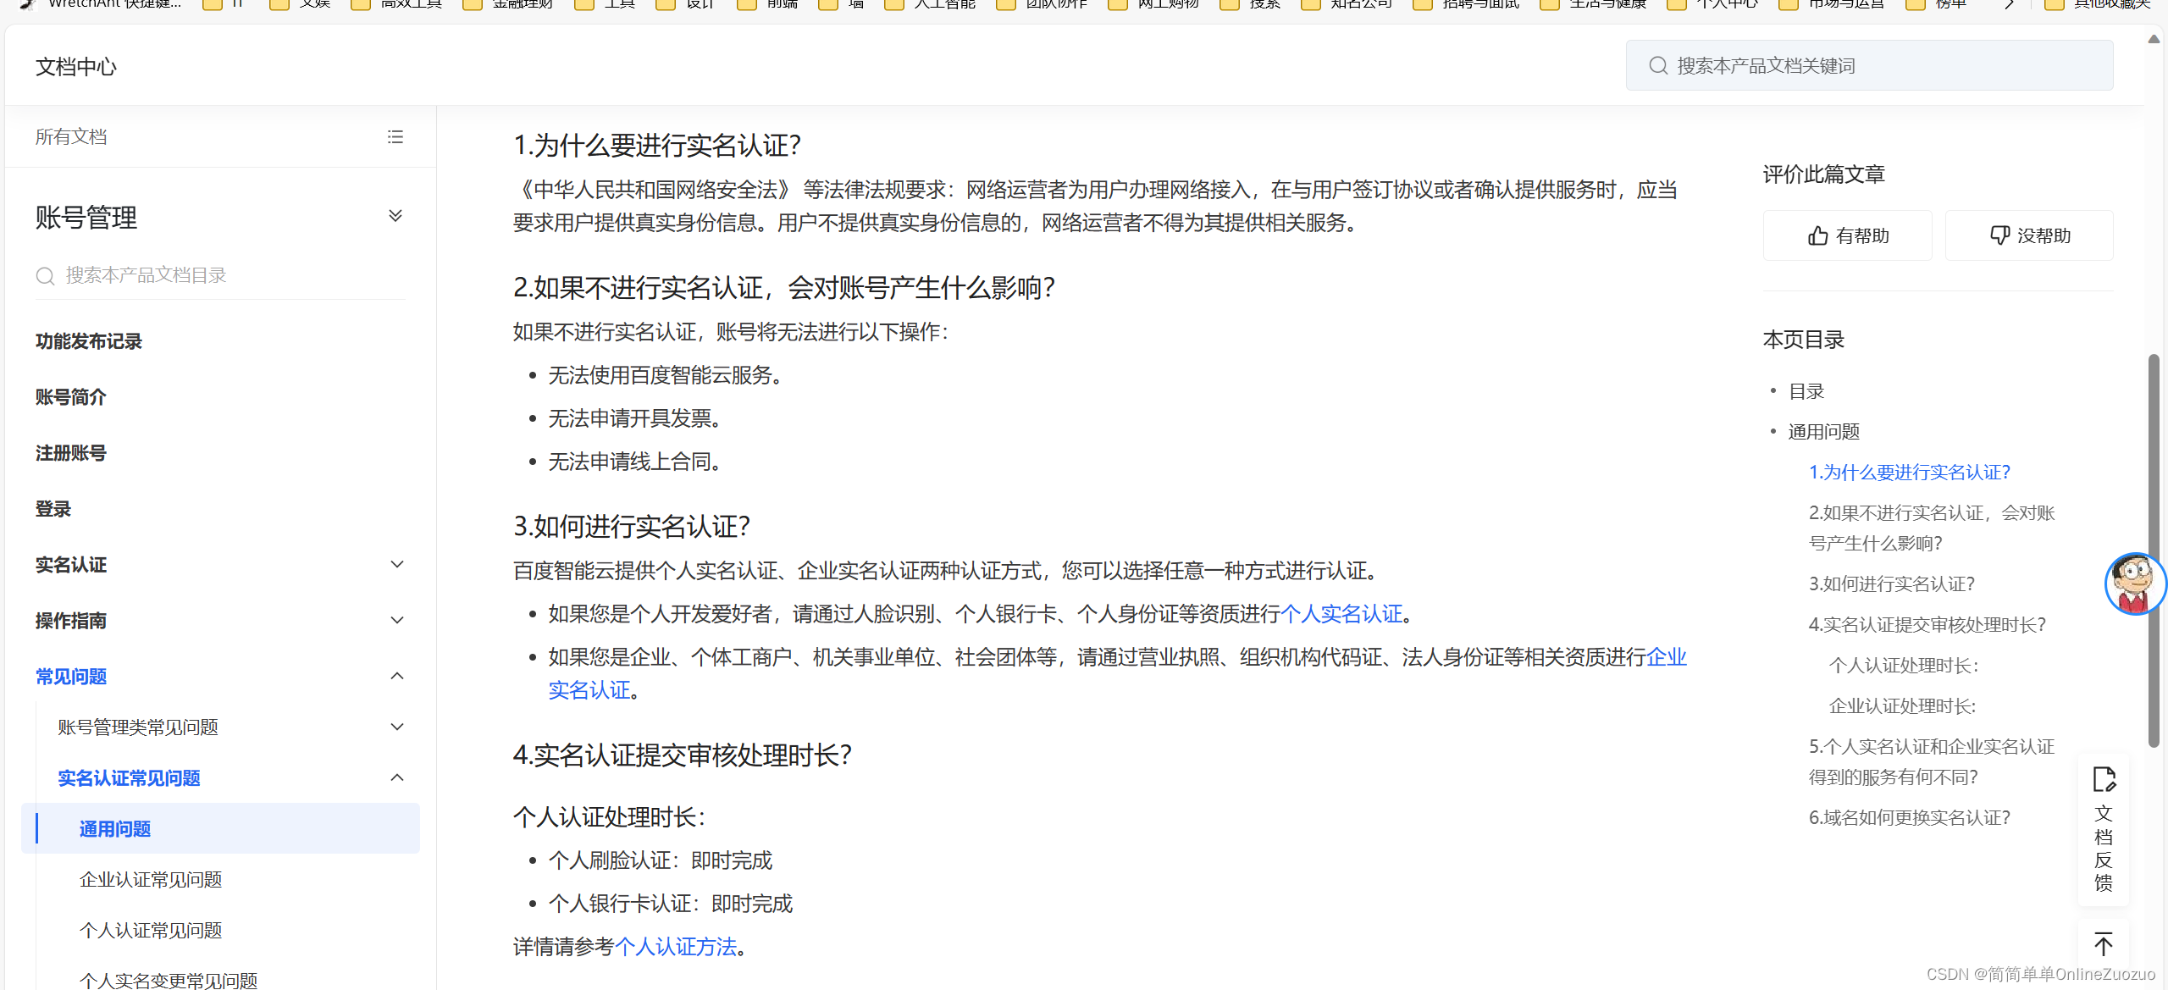Jump to 5.个人实名认证和企业实名认证 contents entry
The height and width of the screenshot is (990, 2168).
[x=1932, y=762]
